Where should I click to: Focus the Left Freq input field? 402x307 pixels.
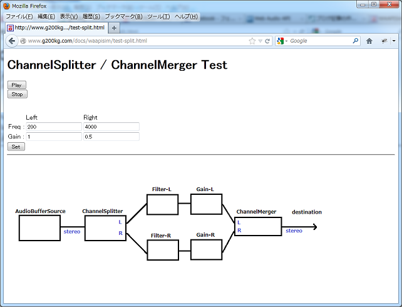[x=53, y=127]
